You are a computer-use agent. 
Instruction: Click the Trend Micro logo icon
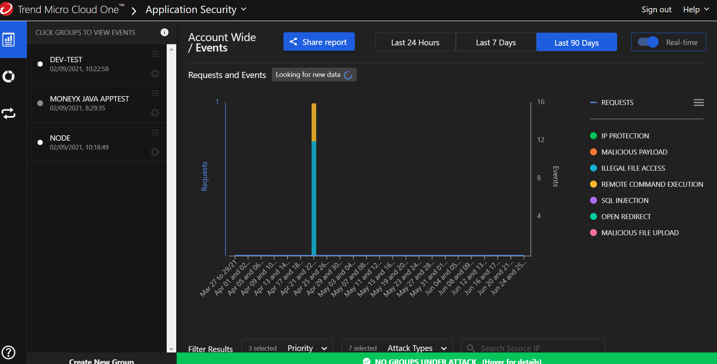point(6,9)
